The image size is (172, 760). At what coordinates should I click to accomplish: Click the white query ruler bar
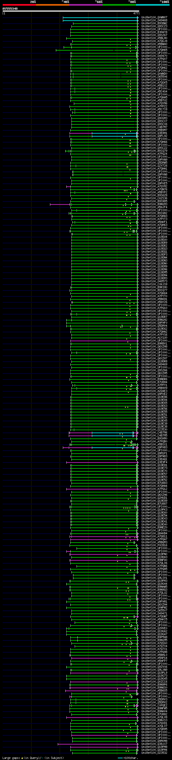pos(71,11)
